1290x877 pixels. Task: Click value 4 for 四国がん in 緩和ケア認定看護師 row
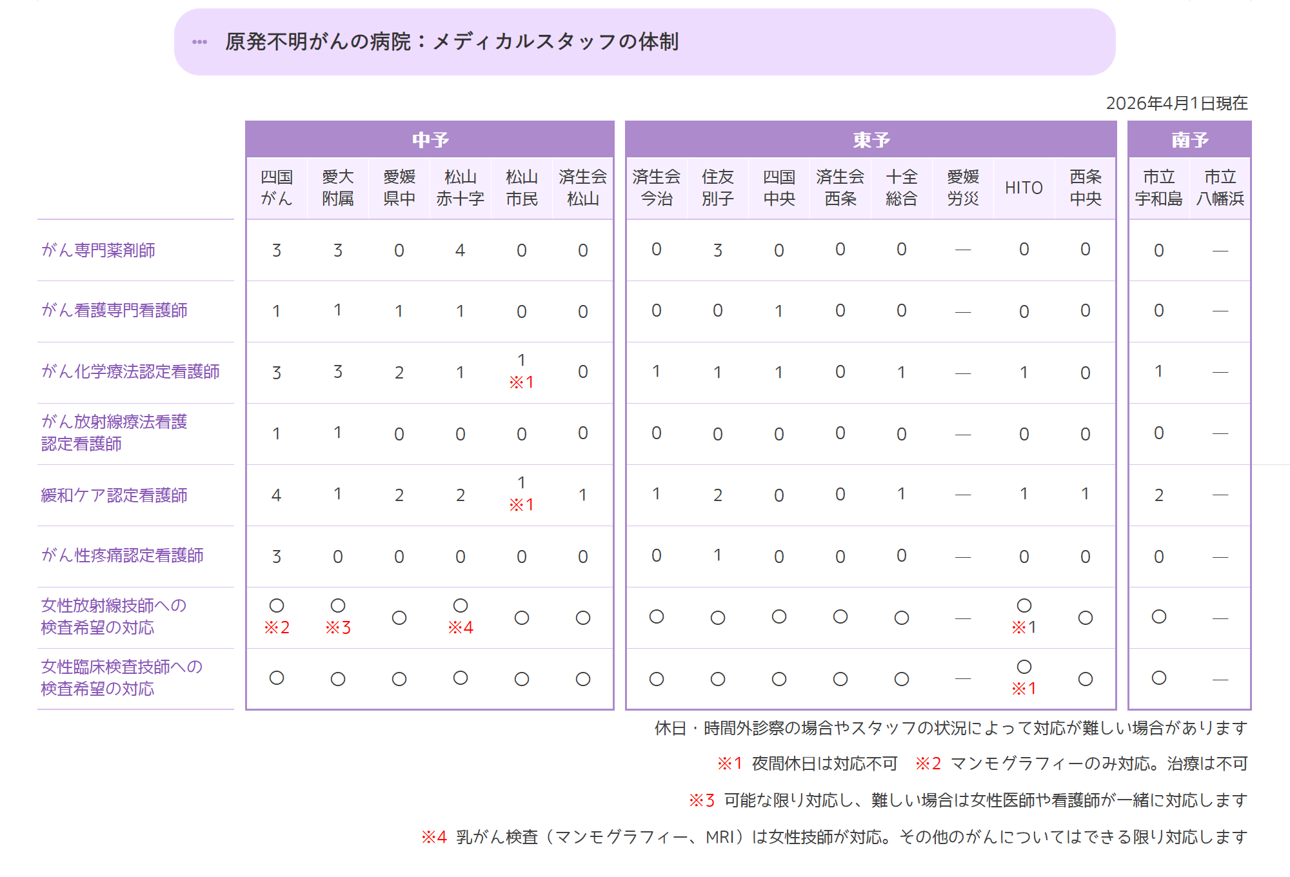click(277, 495)
